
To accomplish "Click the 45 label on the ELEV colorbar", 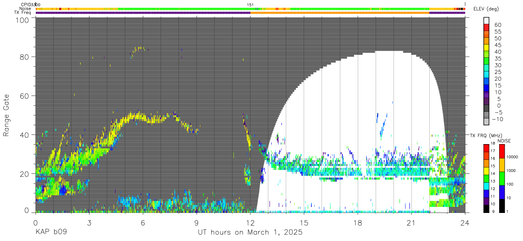I will click(x=498, y=45).
